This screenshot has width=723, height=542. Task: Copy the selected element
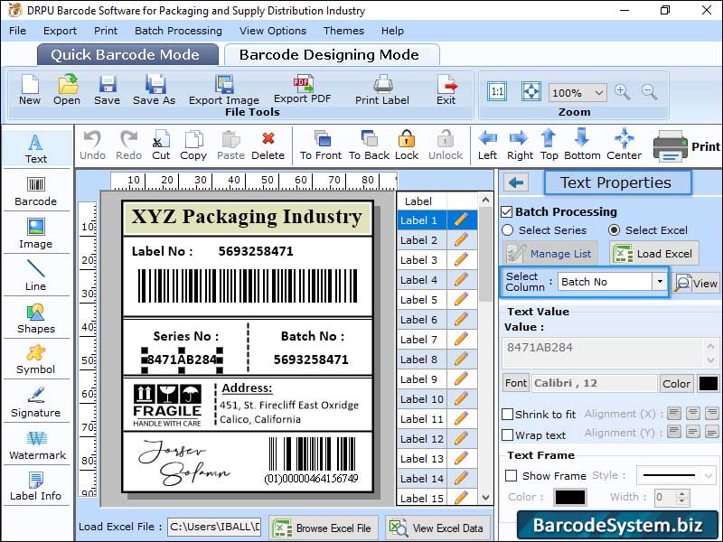(193, 145)
